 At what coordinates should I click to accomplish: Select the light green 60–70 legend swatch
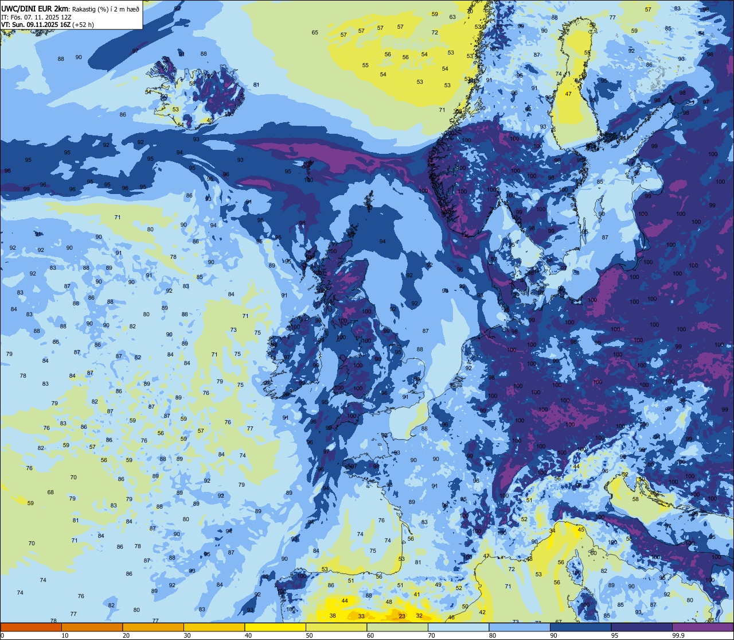[x=397, y=627]
